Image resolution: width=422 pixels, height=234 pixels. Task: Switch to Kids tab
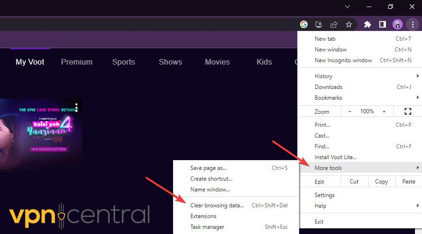(264, 62)
